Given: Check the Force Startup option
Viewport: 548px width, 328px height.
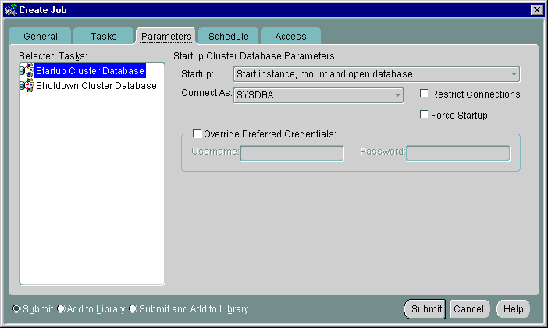Looking at the screenshot, I should [425, 115].
